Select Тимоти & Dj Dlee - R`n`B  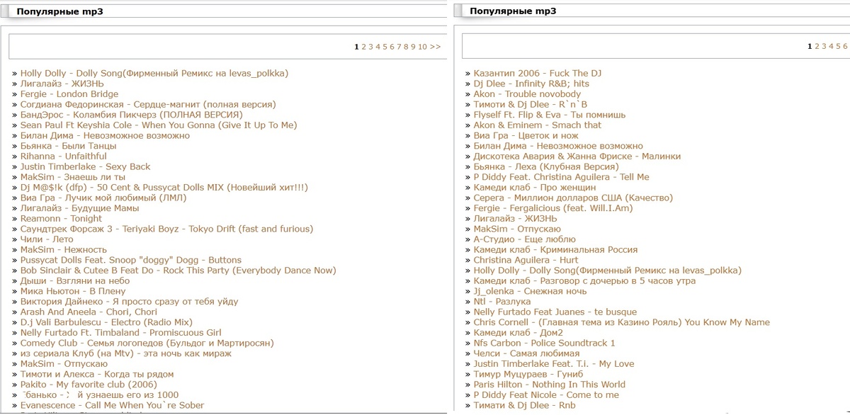click(x=531, y=104)
